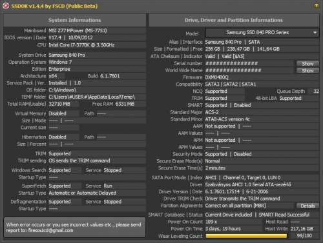The height and width of the screenshot is (243, 323).
Task: Open Partition Alignments Details
Action: point(307,206)
